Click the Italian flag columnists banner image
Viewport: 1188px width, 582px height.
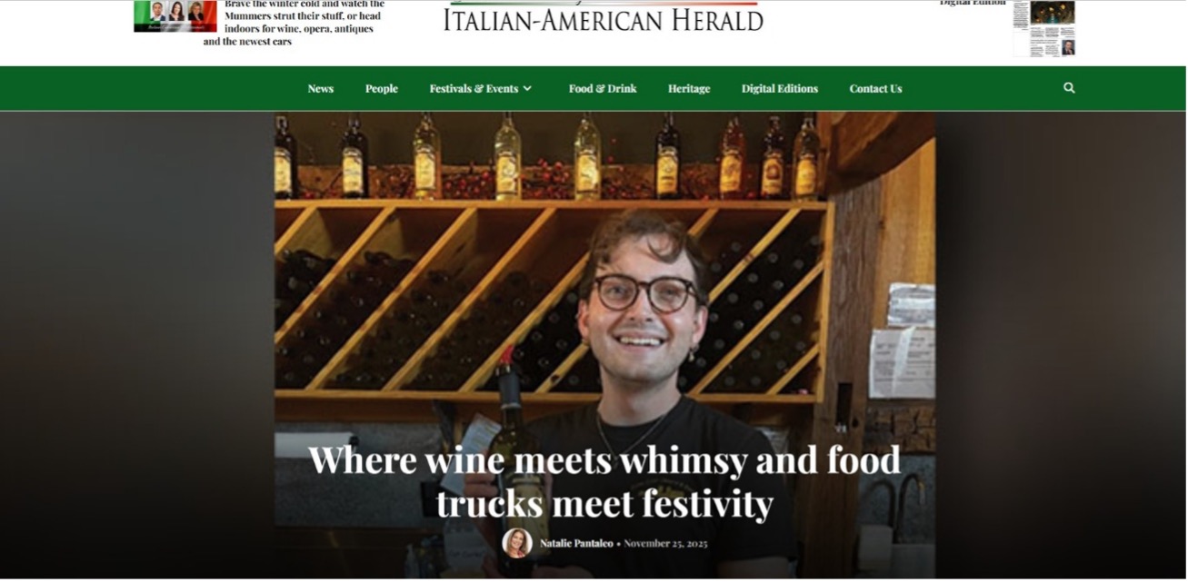[175, 15]
